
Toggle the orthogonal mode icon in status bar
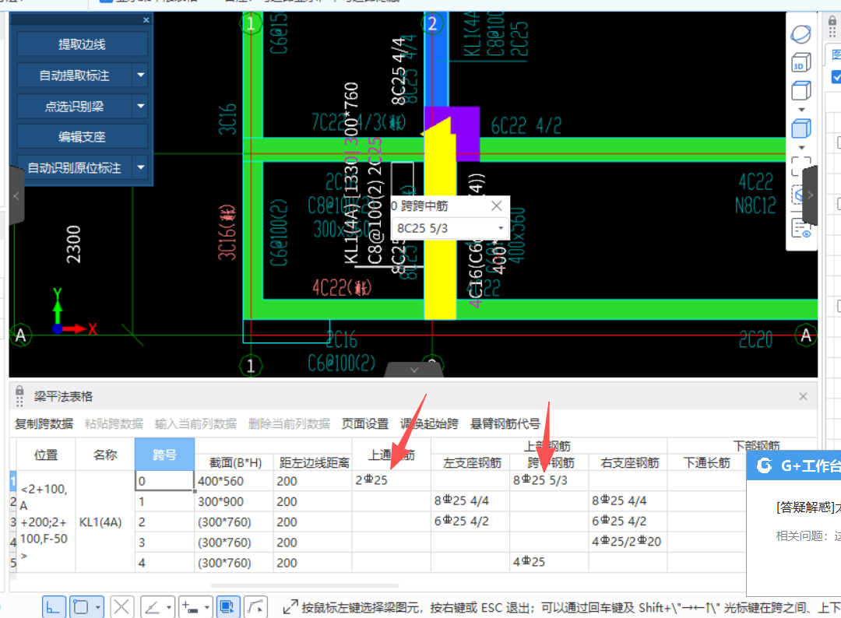pos(54,607)
